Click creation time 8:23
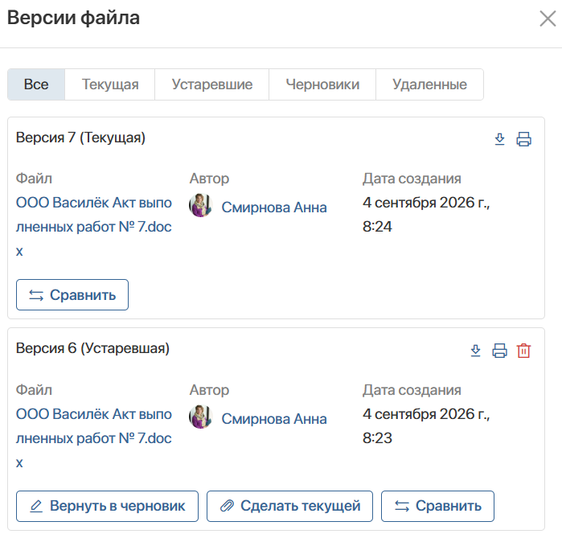 [377, 438]
